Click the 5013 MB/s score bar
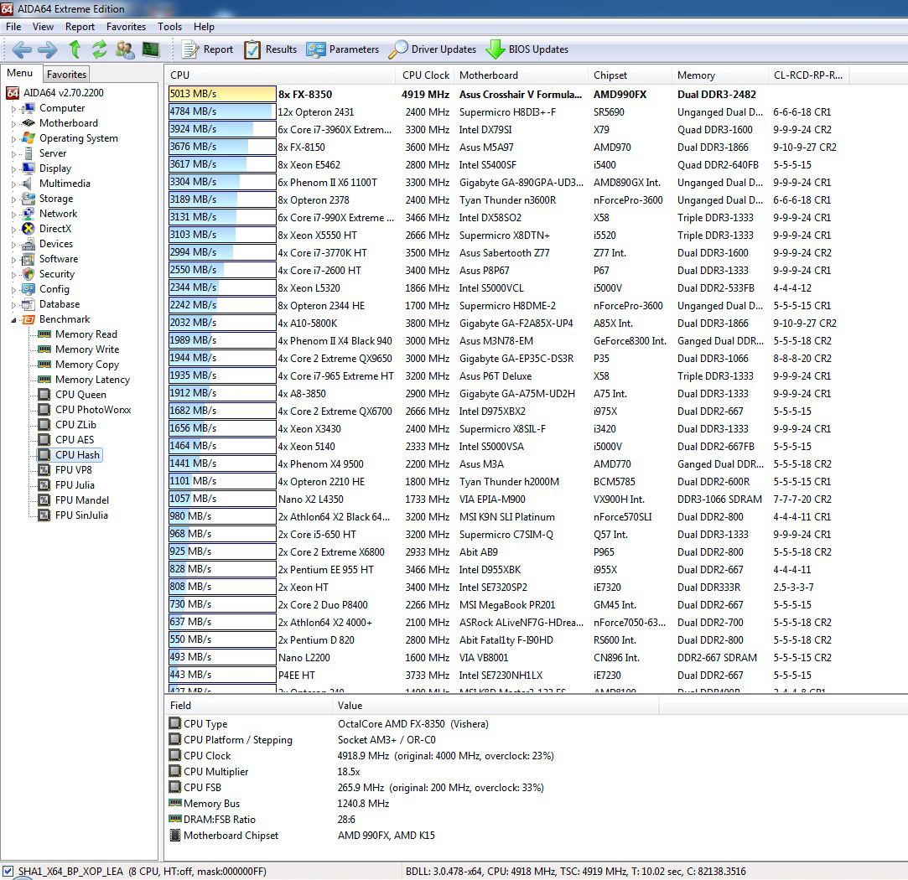This screenshot has height=880, width=908. [222, 94]
